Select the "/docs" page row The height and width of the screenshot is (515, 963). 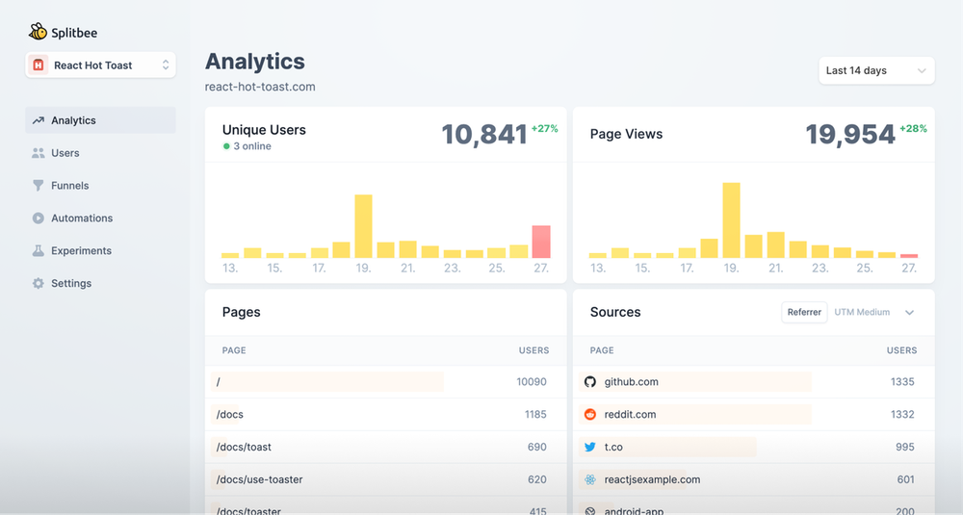(386, 414)
